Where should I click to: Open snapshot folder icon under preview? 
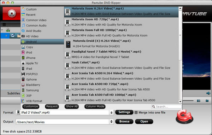point(207,101)
